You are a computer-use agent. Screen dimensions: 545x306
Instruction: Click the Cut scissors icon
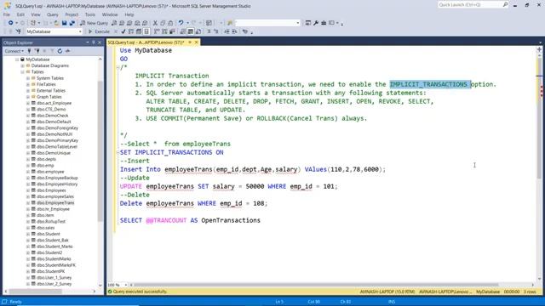[x=155, y=23]
